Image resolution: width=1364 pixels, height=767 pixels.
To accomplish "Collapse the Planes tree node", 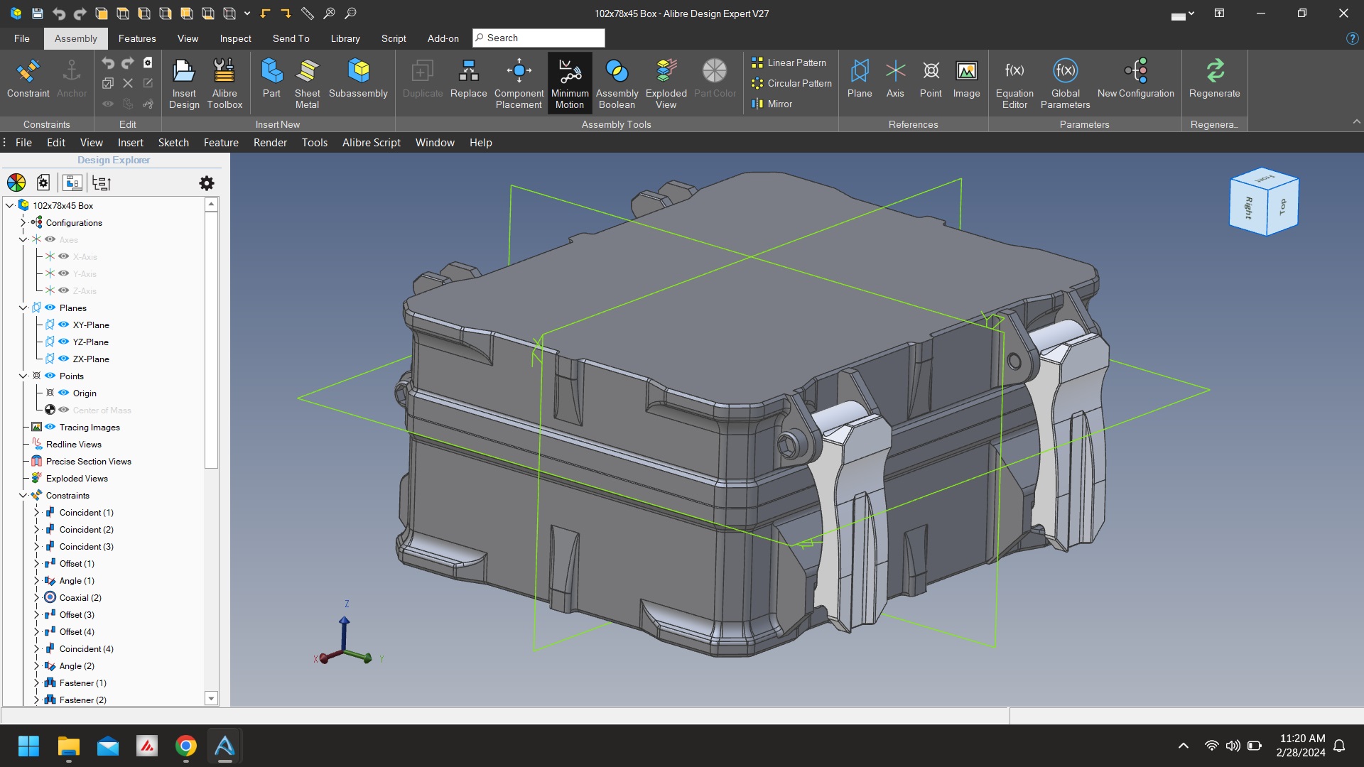I will pos(23,308).
